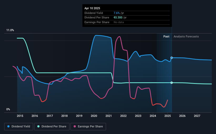This screenshot has width=216, height=134.
Task: Click the 0% y-axis bottom label
Action: pos(8,109)
